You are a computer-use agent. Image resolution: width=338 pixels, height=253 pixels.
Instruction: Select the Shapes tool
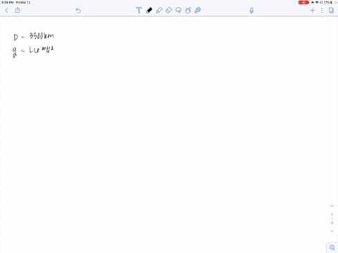(x=188, y=11)
